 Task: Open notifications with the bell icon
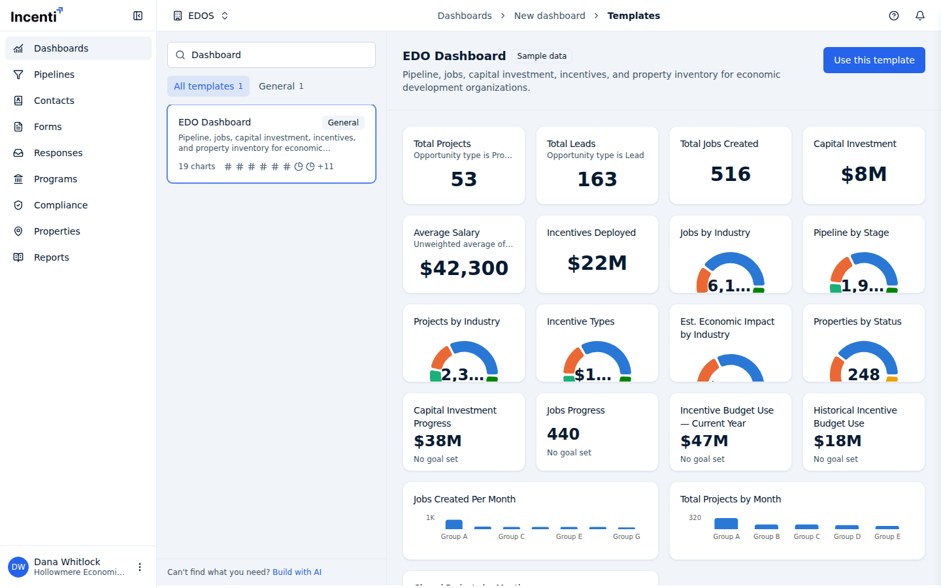tap(920, 16)
